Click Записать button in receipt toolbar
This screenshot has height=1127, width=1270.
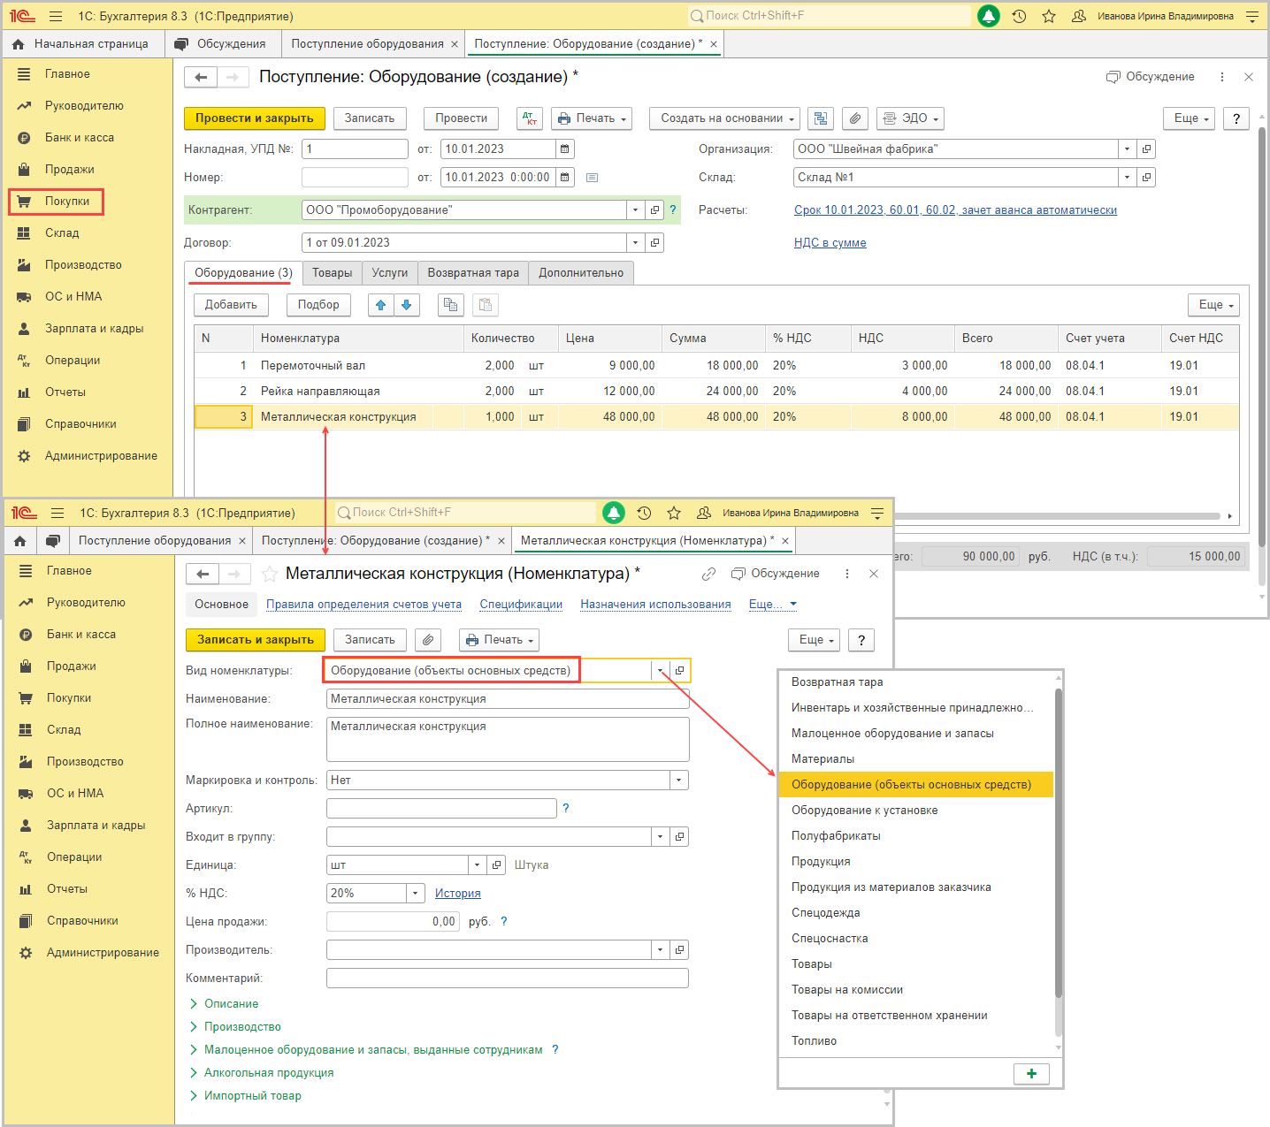coord(370,118)
